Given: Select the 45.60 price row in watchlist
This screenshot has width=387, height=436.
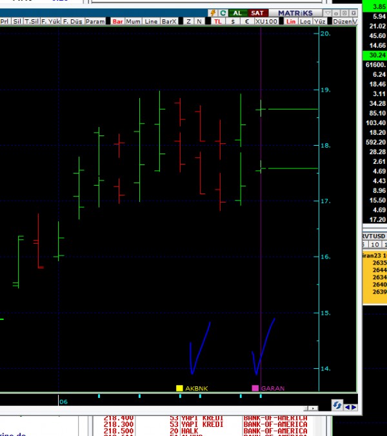Looking at the screenshot, I should tap(375, 36).
